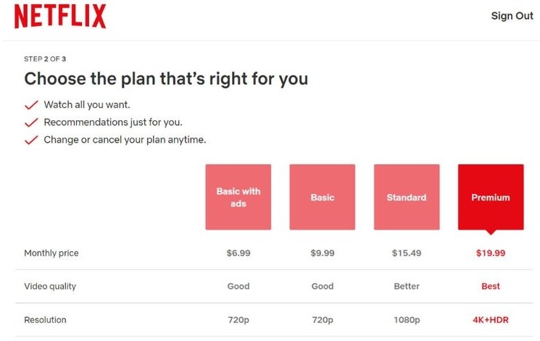This screenshot has height=341, width=540.
Task: Click the 1080p resolution cell
Action: 407,320
